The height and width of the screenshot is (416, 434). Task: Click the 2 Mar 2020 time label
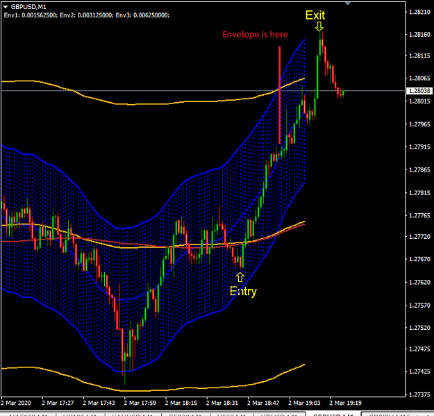[x=16, y=403]
